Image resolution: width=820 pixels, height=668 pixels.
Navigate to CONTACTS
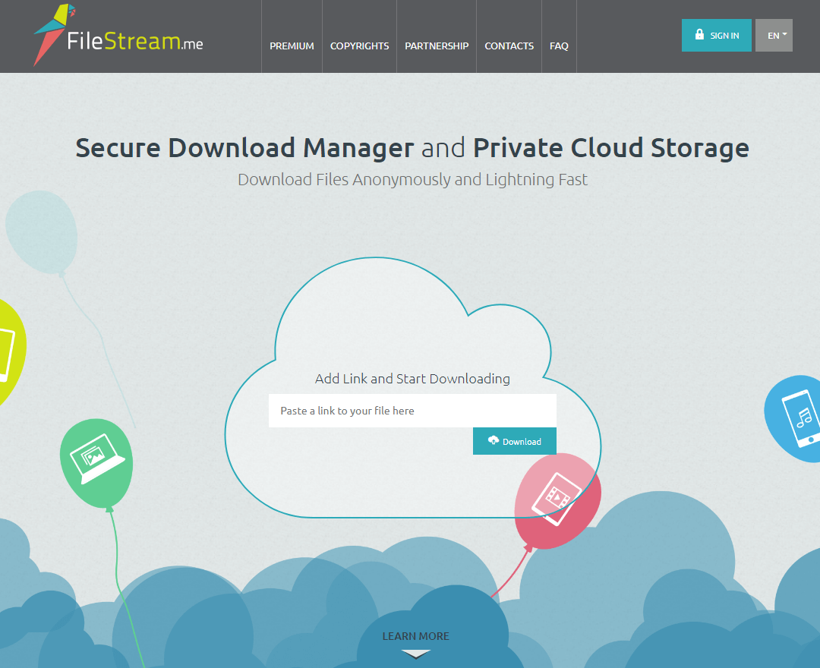[x=509, y=46]
